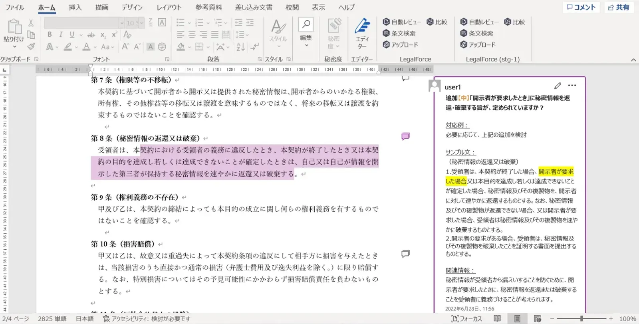The image size is (639, 324).
Task: Click the 共有 share button
Action: [619, 7]
